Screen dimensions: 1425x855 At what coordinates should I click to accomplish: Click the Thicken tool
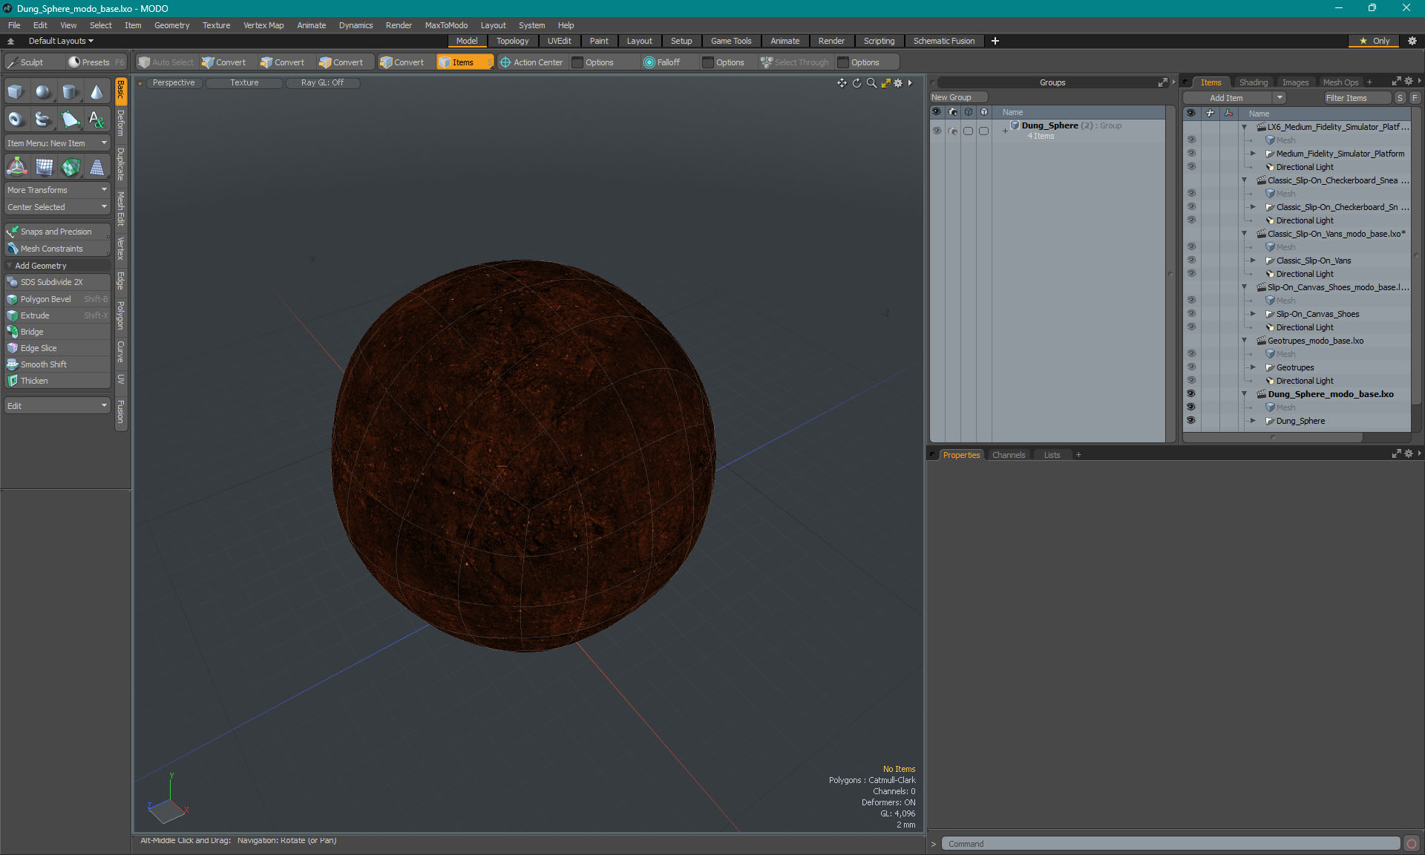(x=57, y=381)
